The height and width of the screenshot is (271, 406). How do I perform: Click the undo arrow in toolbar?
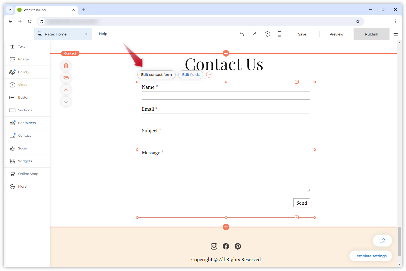click(x=242, y=34)
